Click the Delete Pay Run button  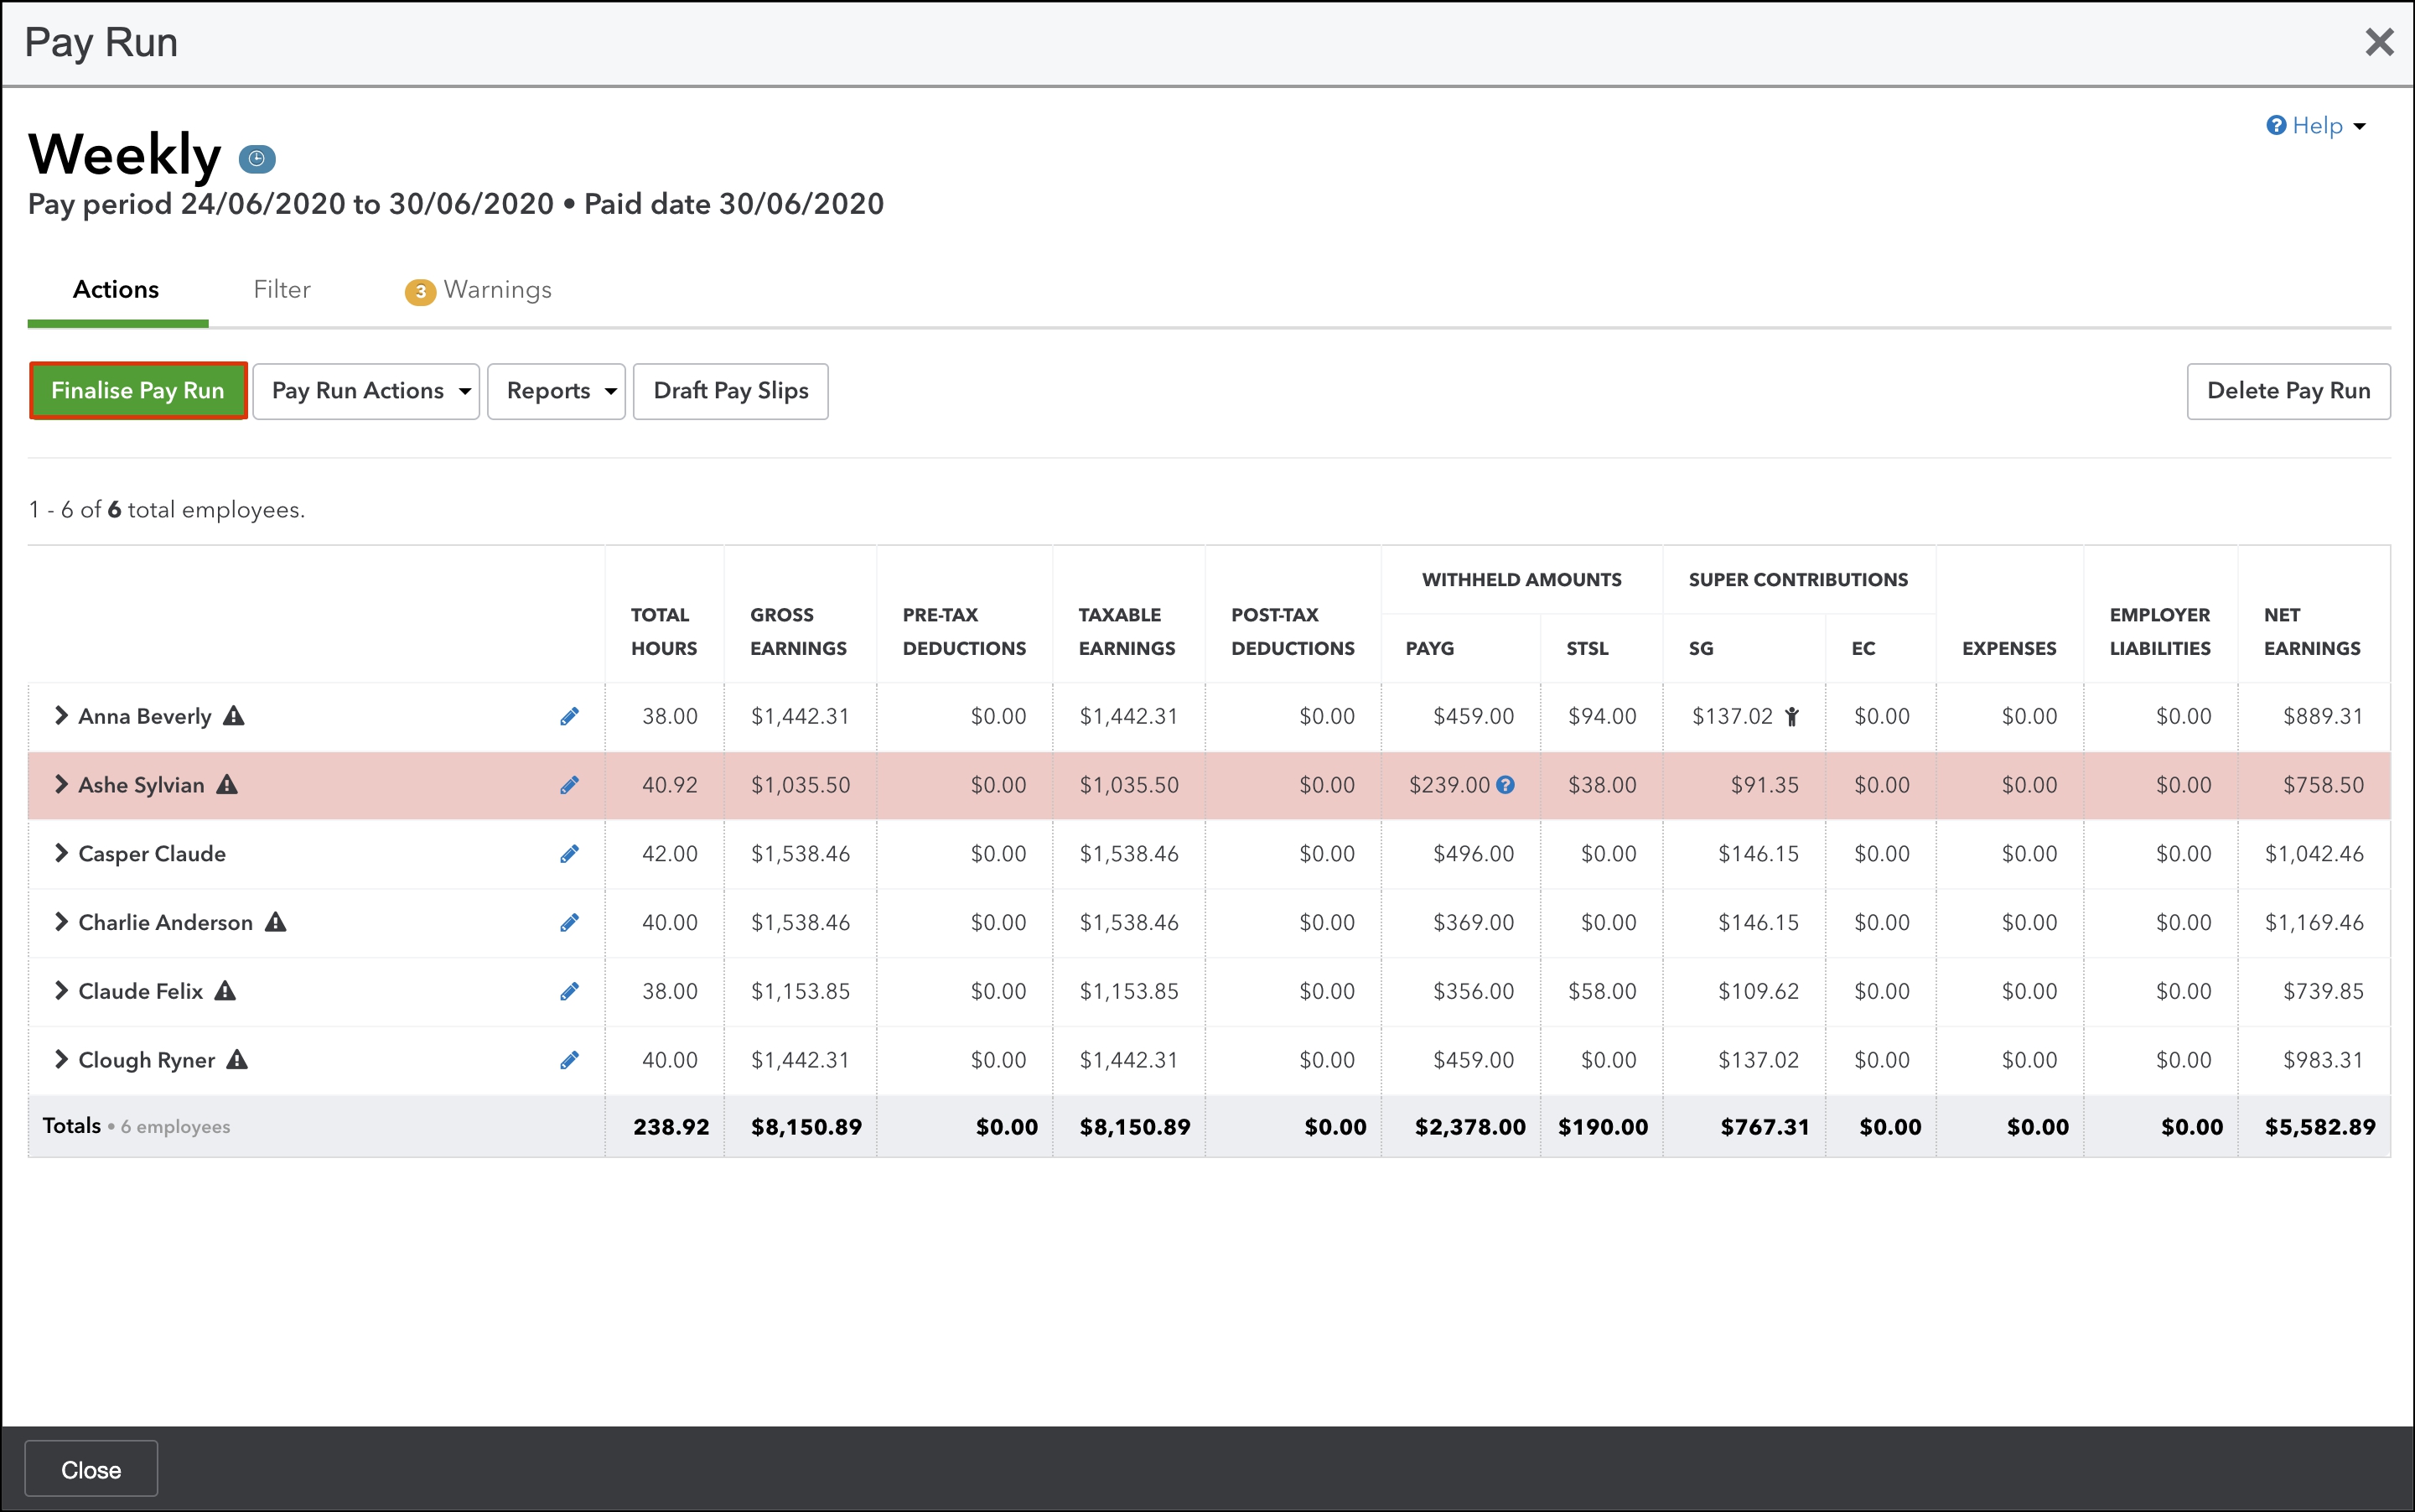tap(2287, 391)
